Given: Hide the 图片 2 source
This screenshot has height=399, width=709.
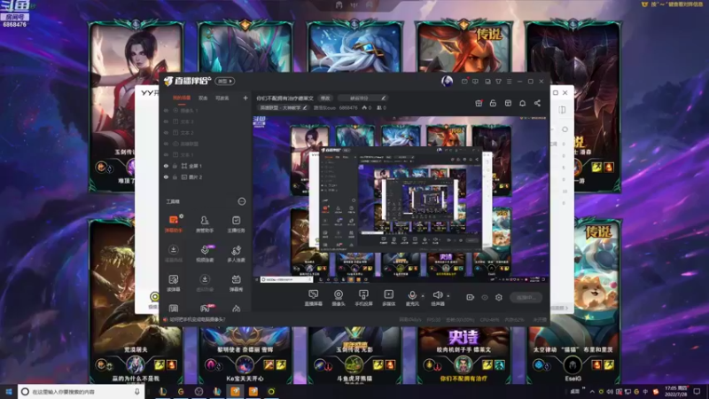Looking at the screenshot, I should pos(166,176).
